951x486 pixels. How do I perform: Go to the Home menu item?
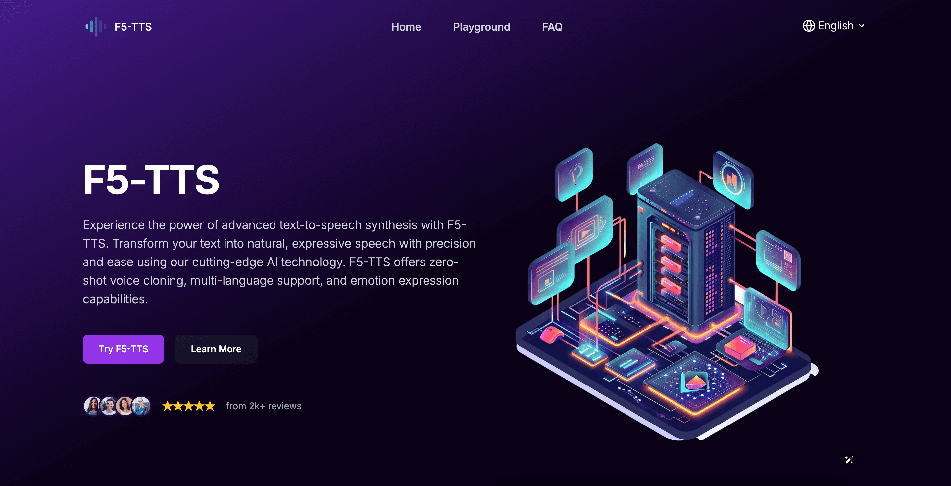[x=406, y=27]
